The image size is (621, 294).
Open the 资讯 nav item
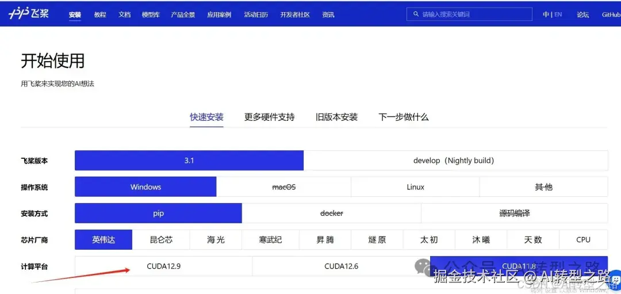point(328,14)
